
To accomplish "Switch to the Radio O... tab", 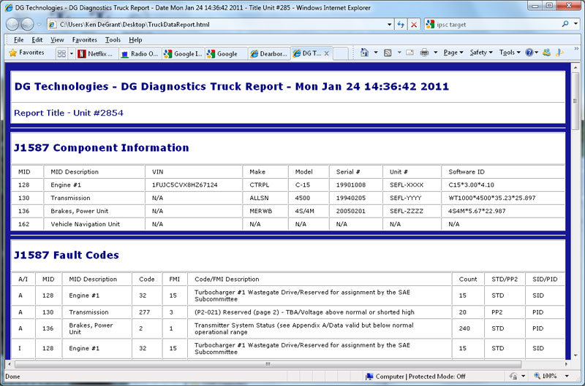I will (x=140, y=53).
